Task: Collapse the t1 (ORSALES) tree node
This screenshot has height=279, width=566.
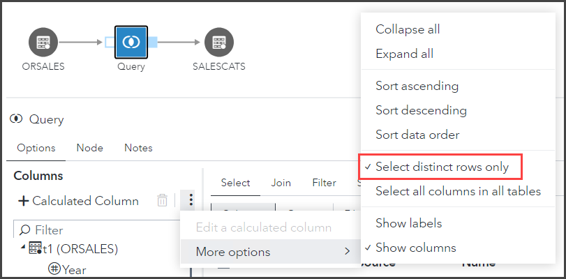Action: [x=22, y=248]
